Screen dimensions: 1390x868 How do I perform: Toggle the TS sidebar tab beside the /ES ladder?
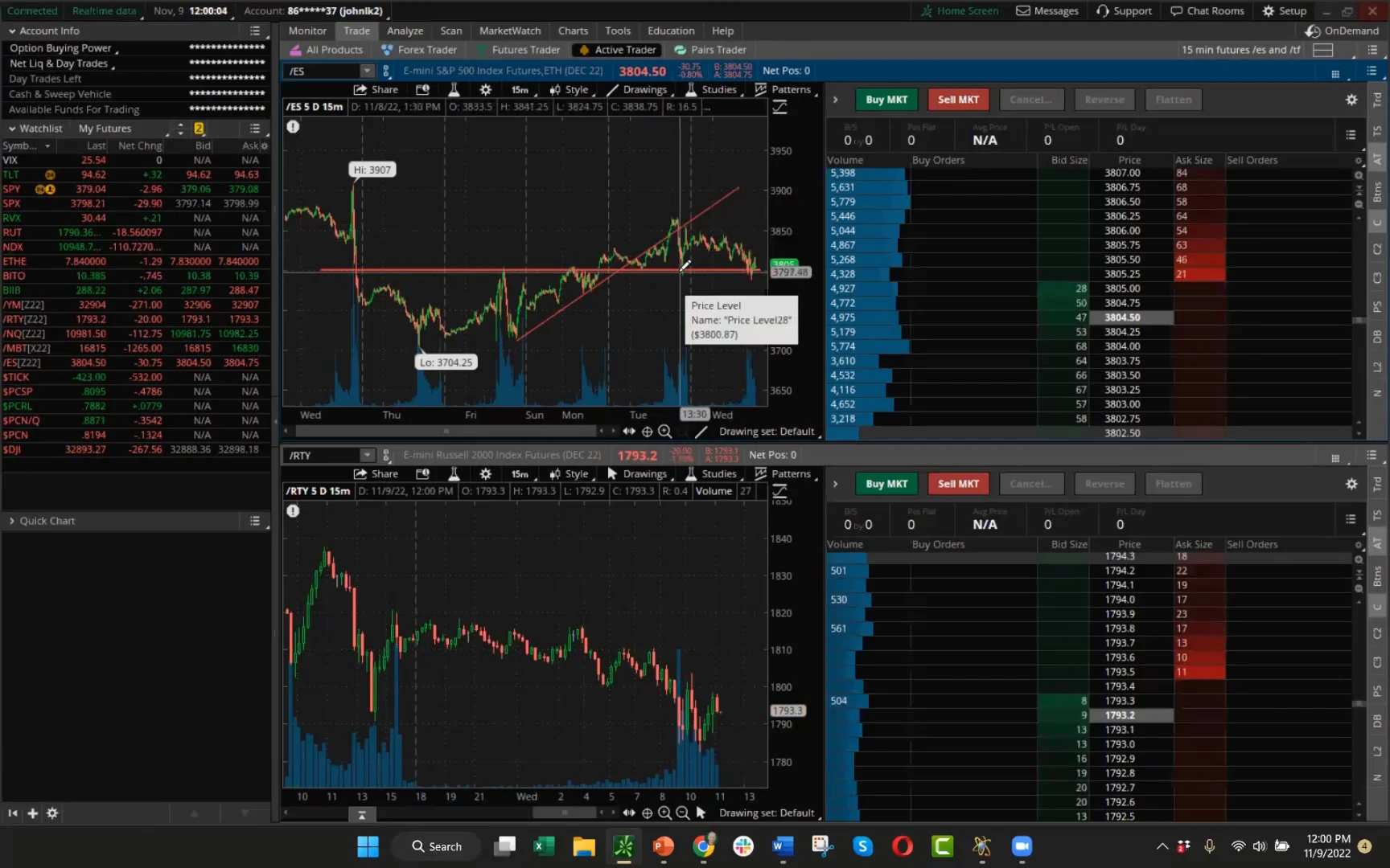click(x=1377, y=130)
